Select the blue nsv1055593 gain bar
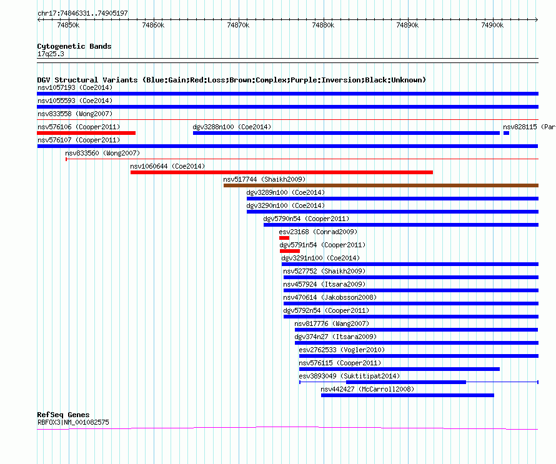The image size is (556, 464). 287,107
